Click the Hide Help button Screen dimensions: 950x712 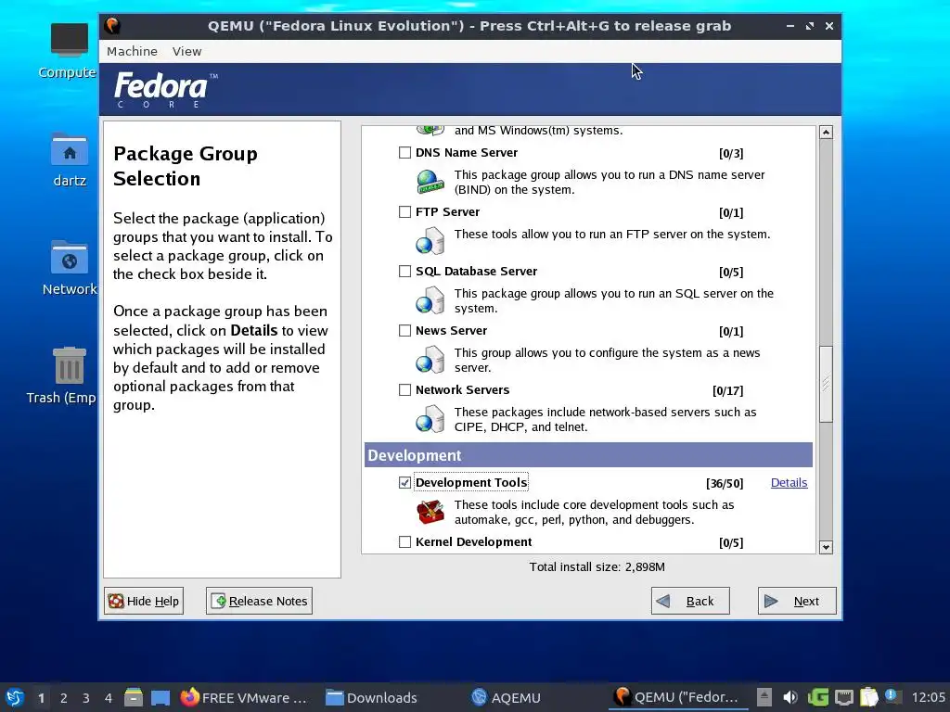(144, 601)
